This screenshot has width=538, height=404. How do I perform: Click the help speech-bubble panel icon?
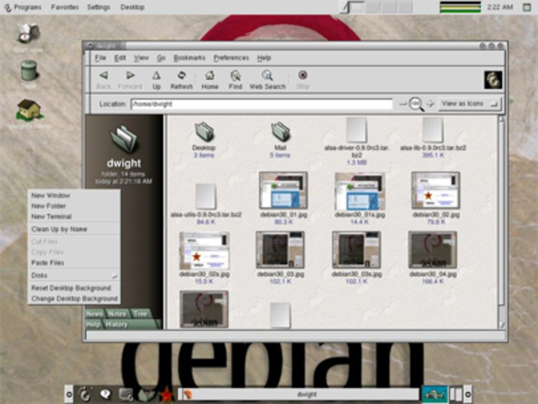[105, 394]
